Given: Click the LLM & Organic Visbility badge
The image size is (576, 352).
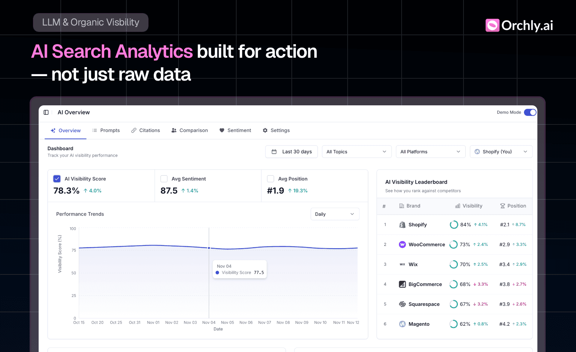Looking at the screenshot, I should tap(90, 22).
